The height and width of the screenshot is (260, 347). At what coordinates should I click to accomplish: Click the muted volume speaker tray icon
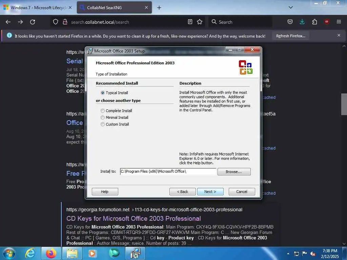tap(313, 254)
